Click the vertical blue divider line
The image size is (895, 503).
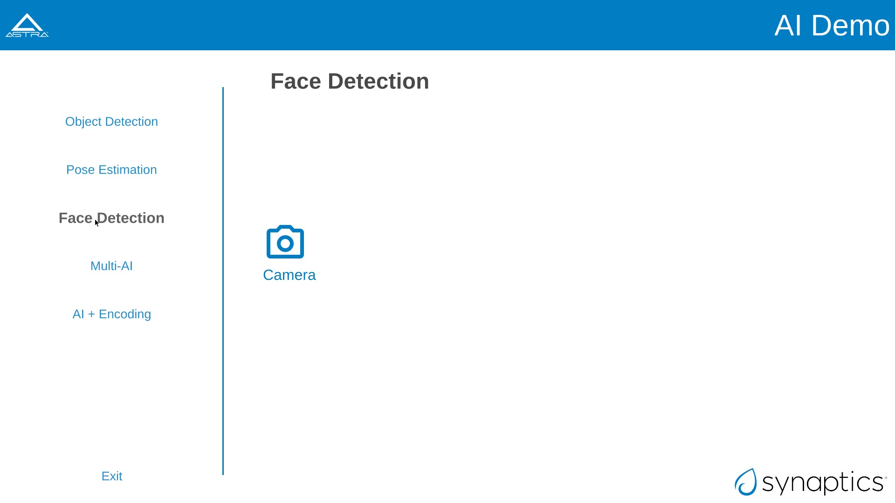pyautogui.click(x=223, y=279)
